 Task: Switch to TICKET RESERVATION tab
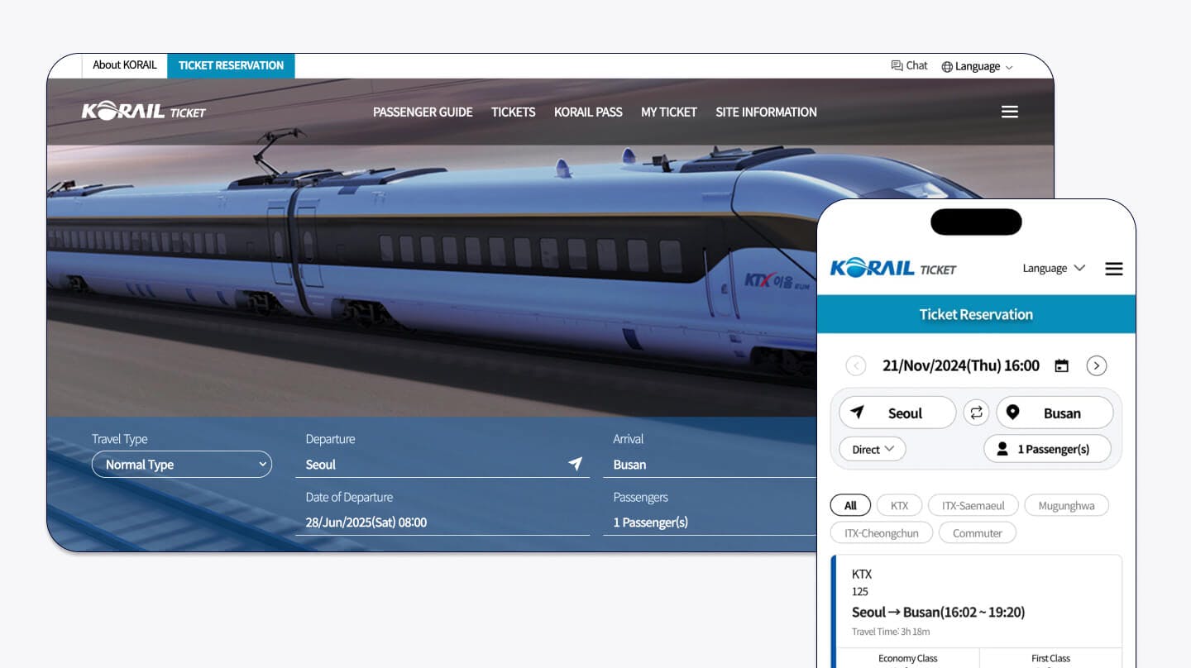coord(231,65)
